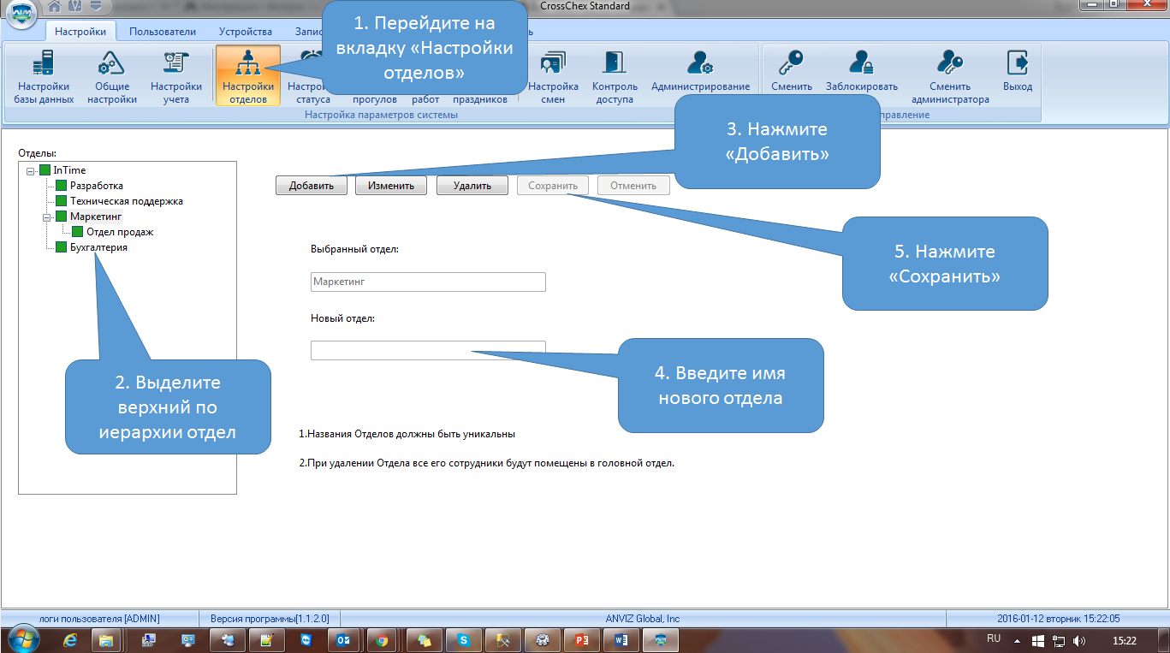
Task: Collapse the Маркетинг tree node
Action: 47,217
